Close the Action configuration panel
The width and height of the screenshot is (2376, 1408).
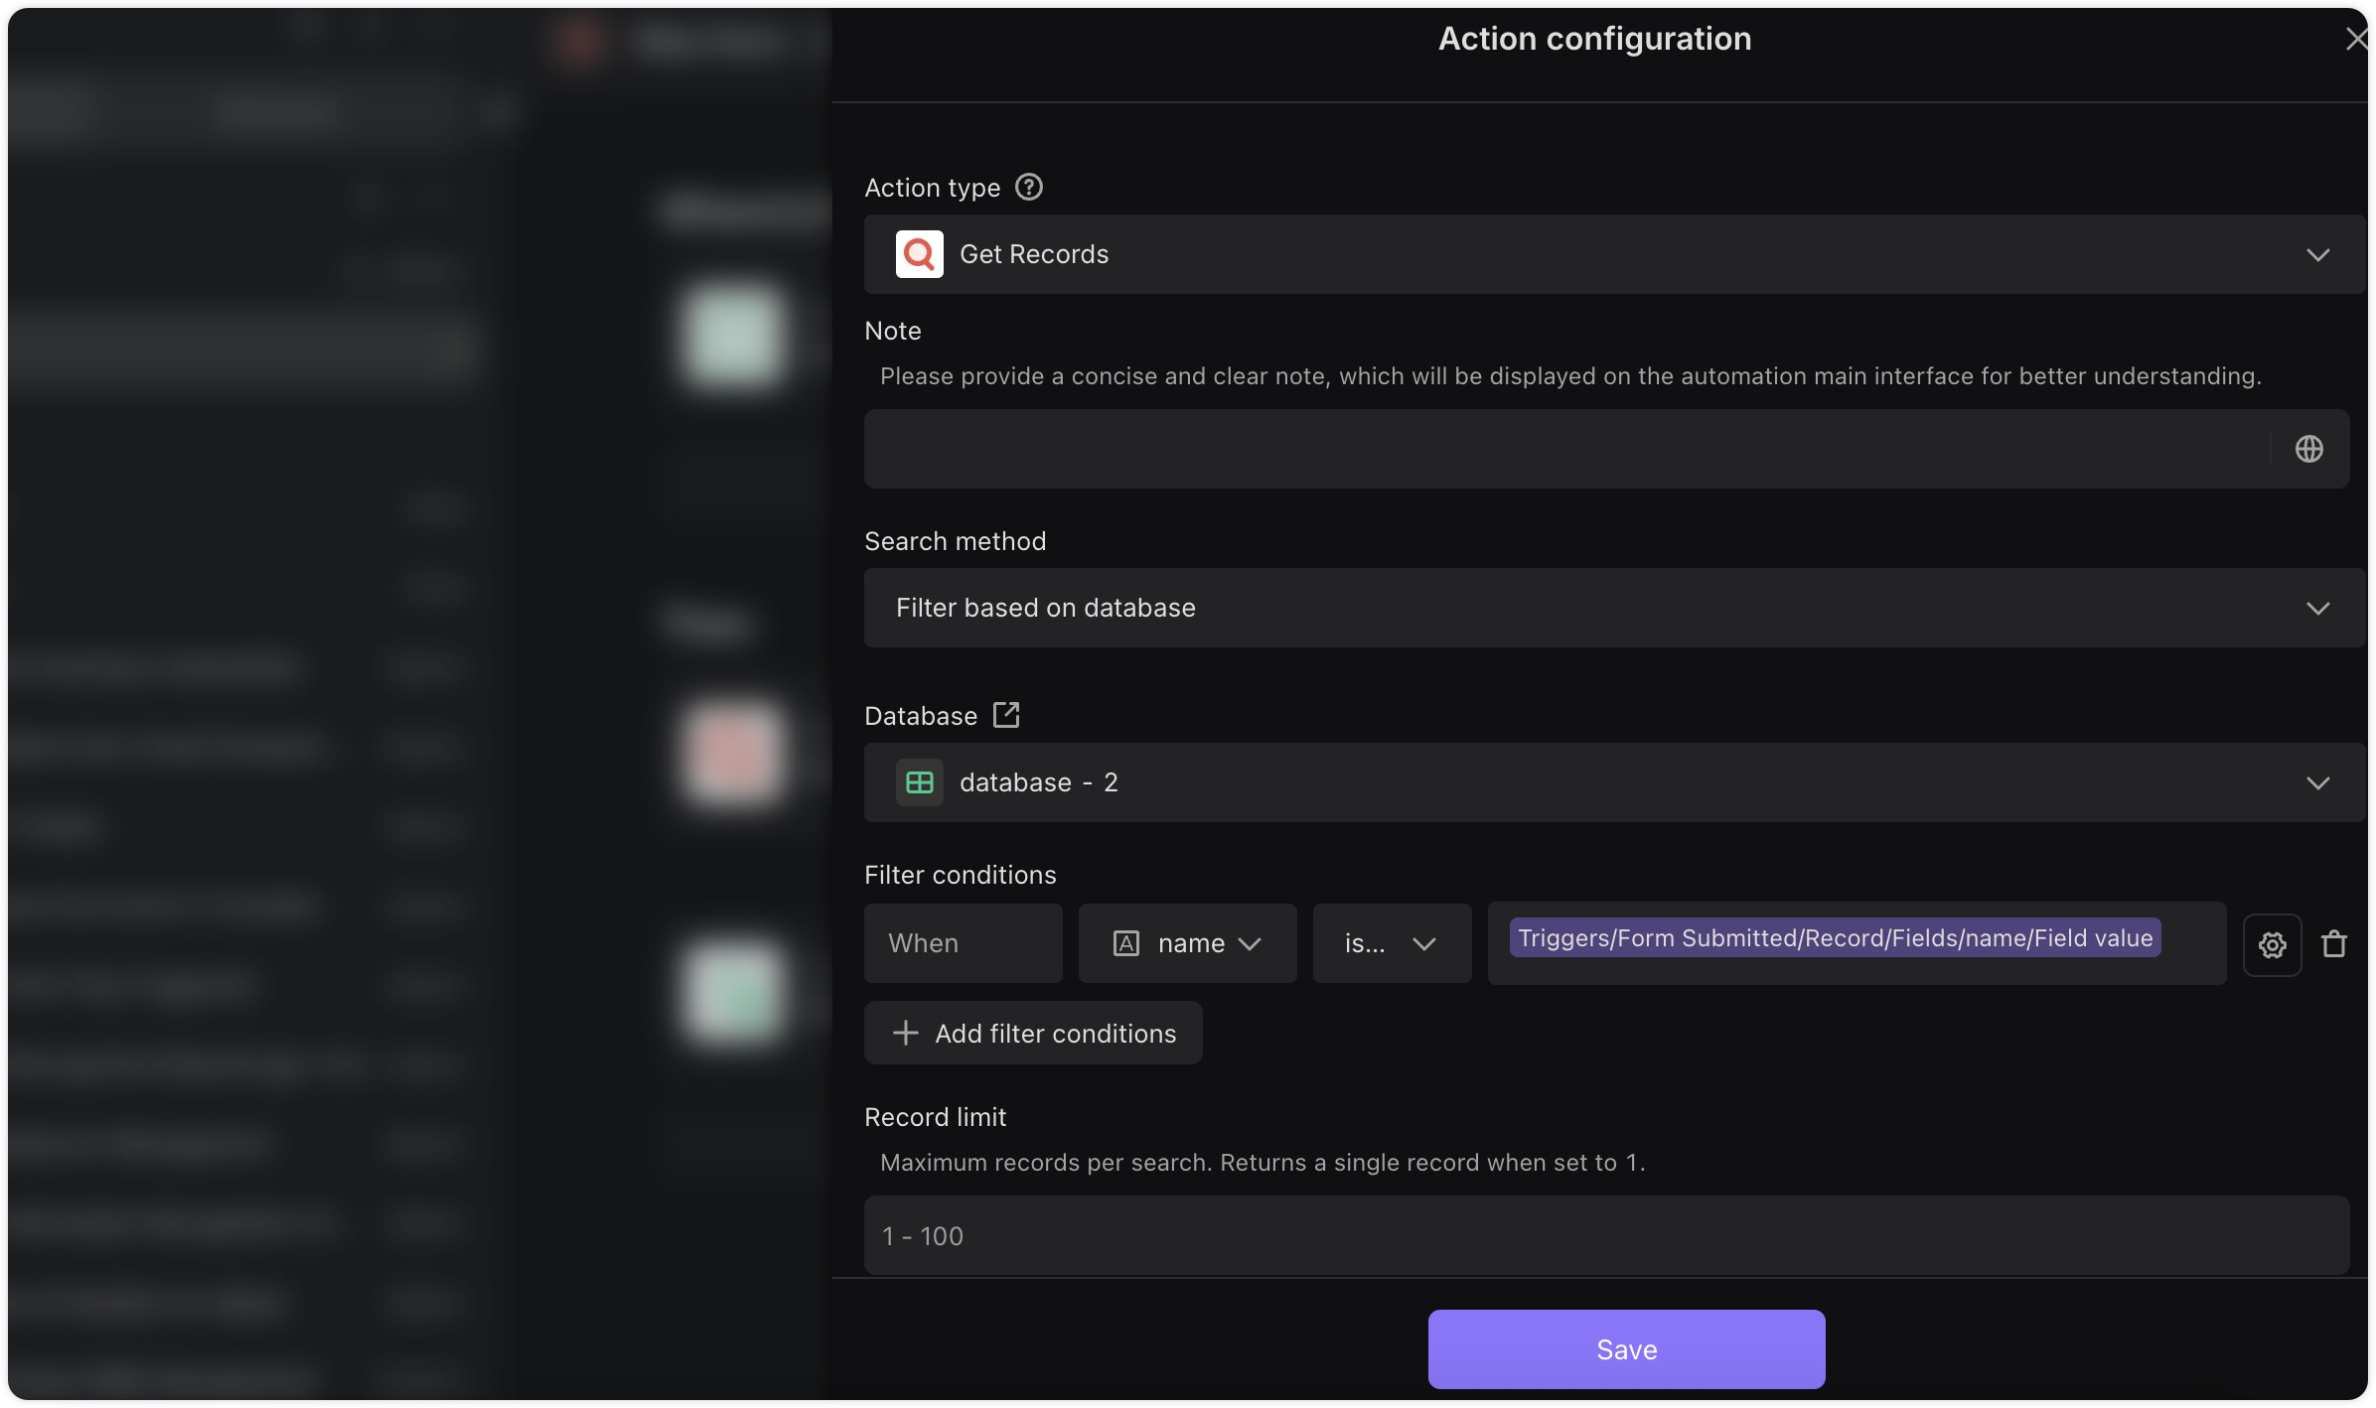[2355, 39]
